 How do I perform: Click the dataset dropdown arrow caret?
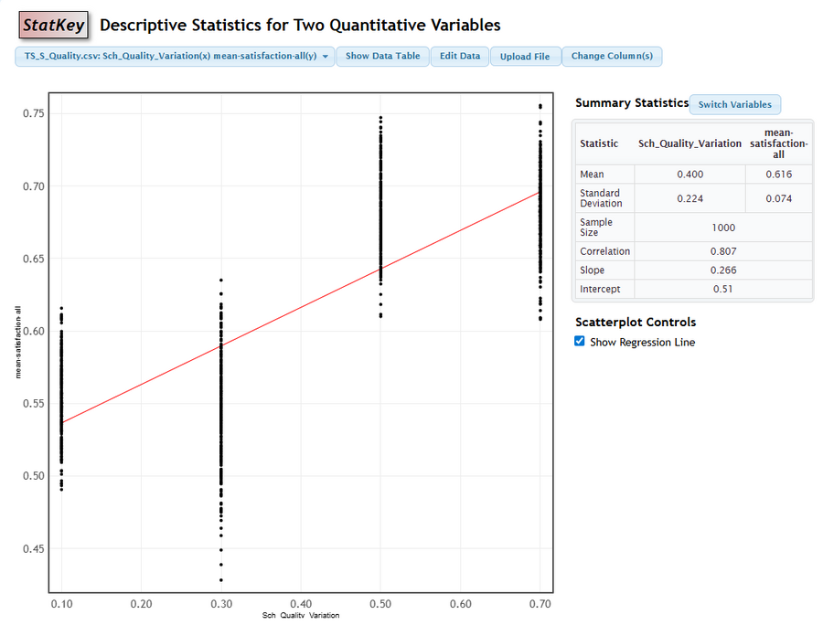tap(326, 57)
